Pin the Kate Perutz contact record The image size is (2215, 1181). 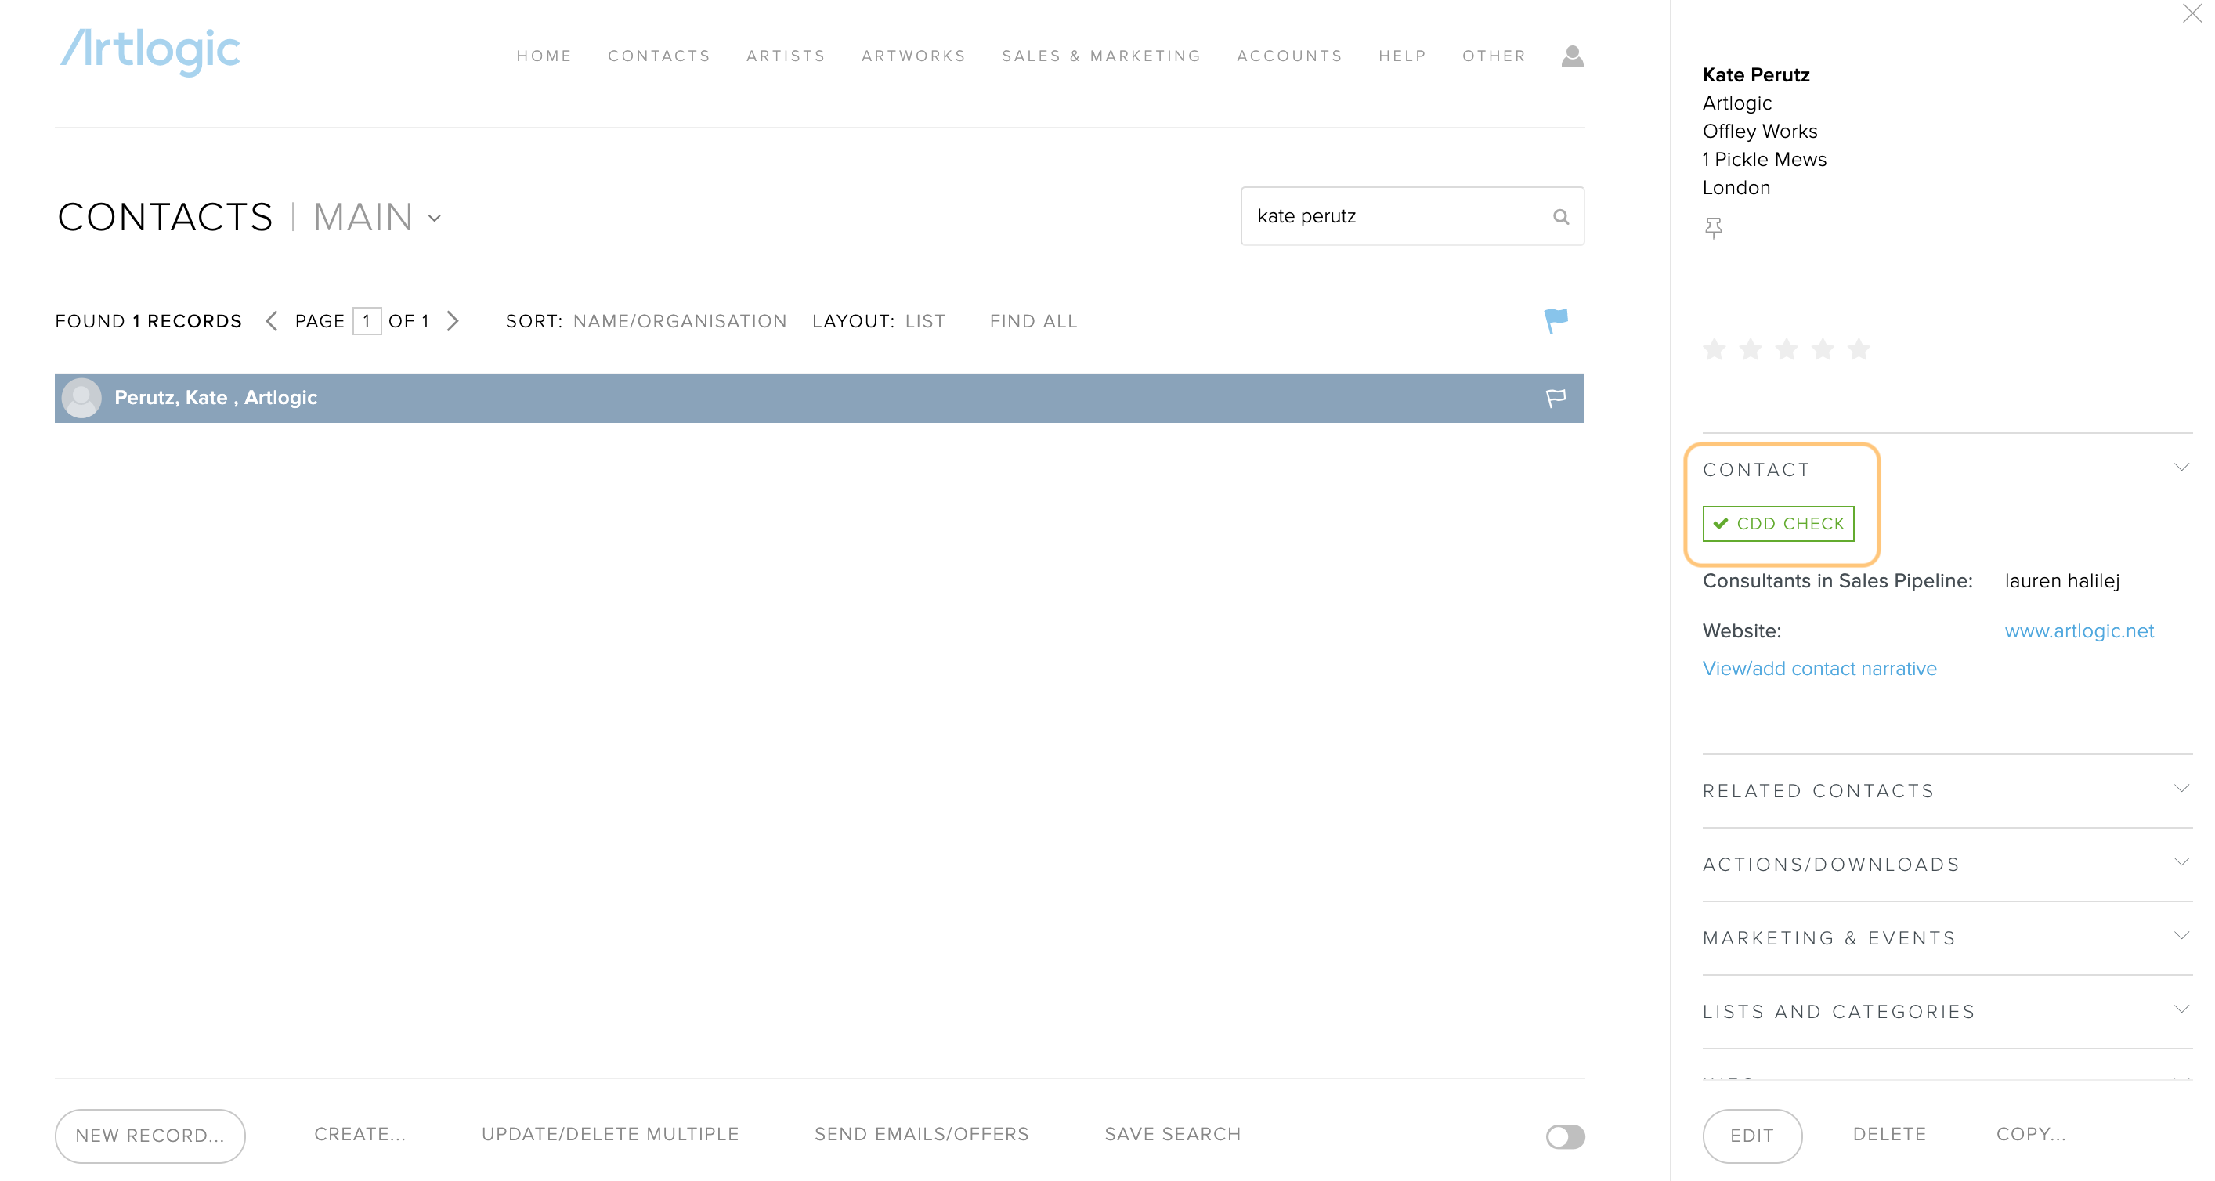click(1713, 228)
